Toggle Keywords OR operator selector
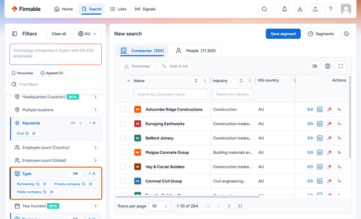Viewport: 361px width, 219px height. (x=76, y=123)
